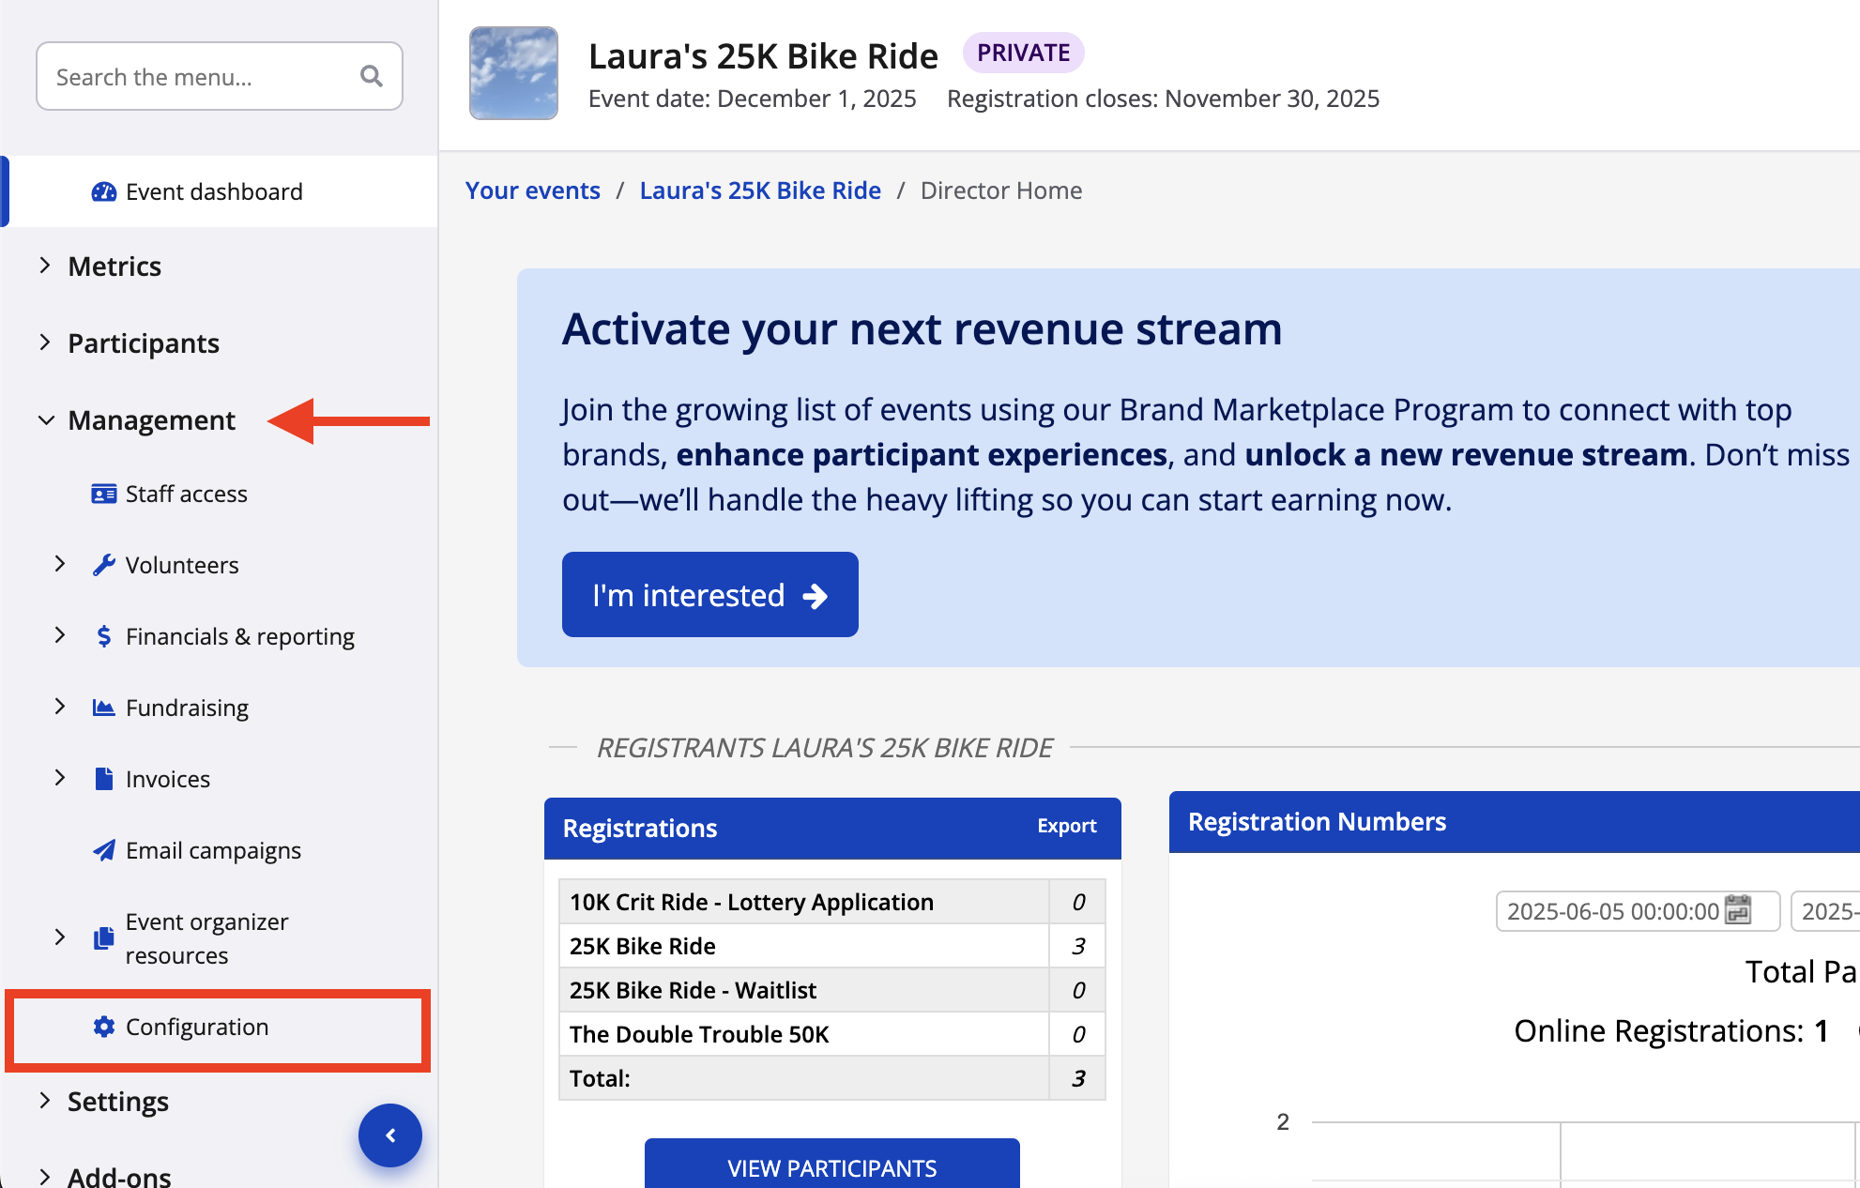The image size is (1860, 1188).
Task: Click the Event dashboard gauge icon
Action: [x=103, y=192]
